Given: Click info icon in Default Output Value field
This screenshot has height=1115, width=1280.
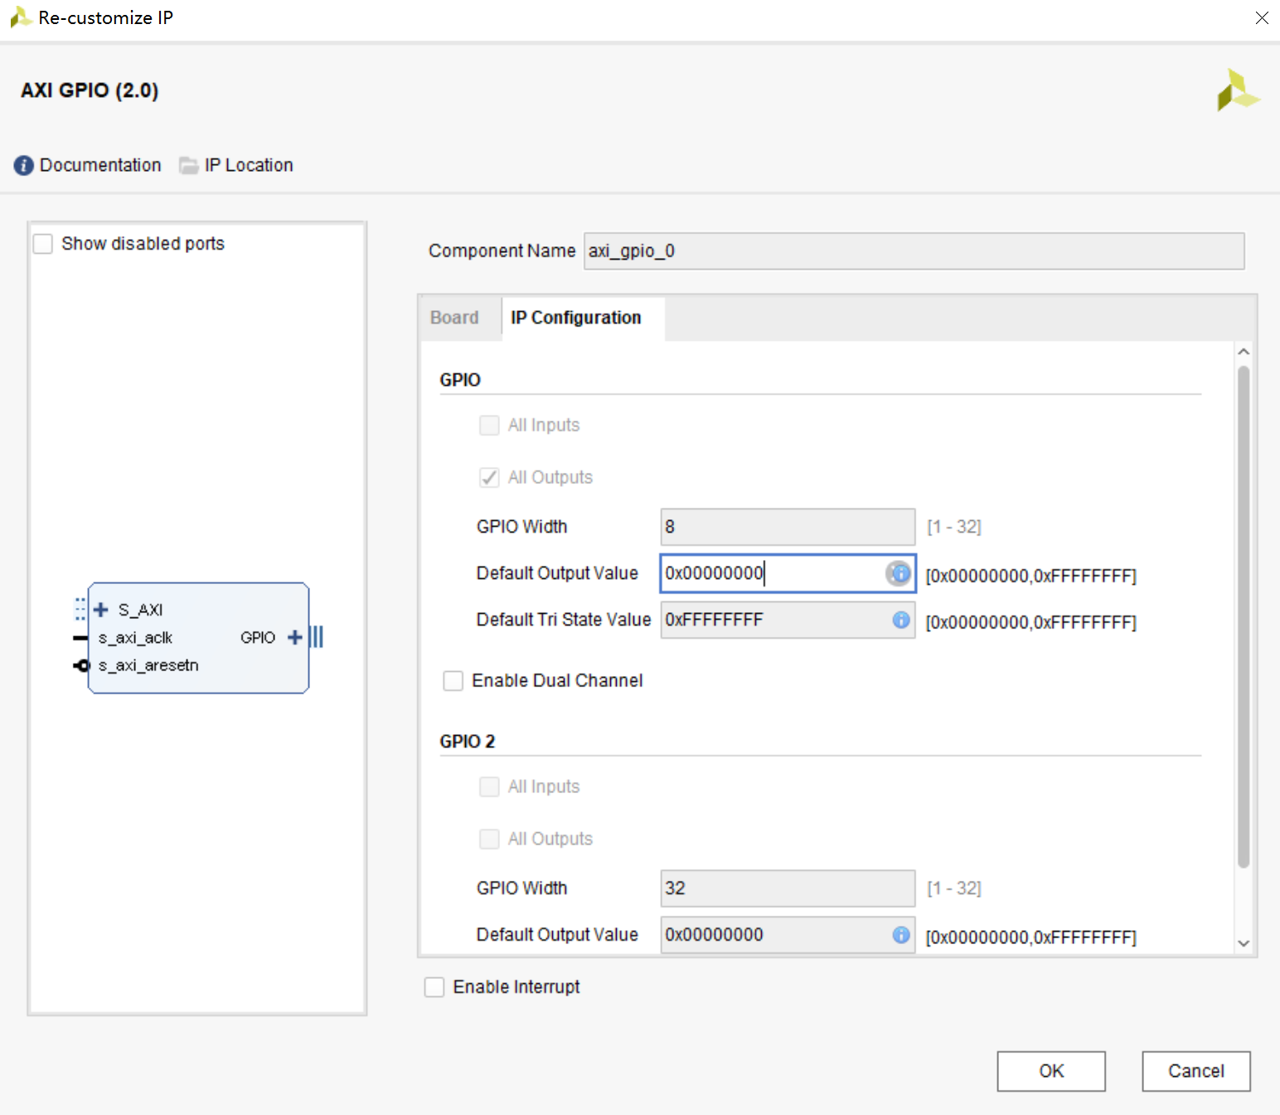Looking at the screenshot, I should tap(899, 573).
